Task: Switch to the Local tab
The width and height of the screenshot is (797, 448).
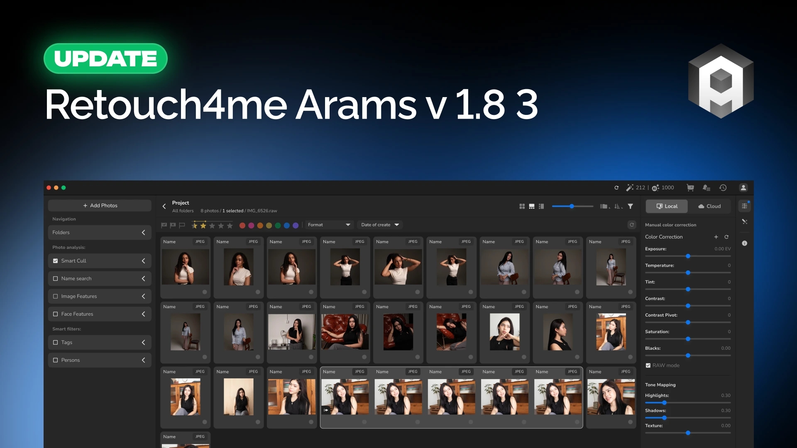Action: [x=667, y=206]
